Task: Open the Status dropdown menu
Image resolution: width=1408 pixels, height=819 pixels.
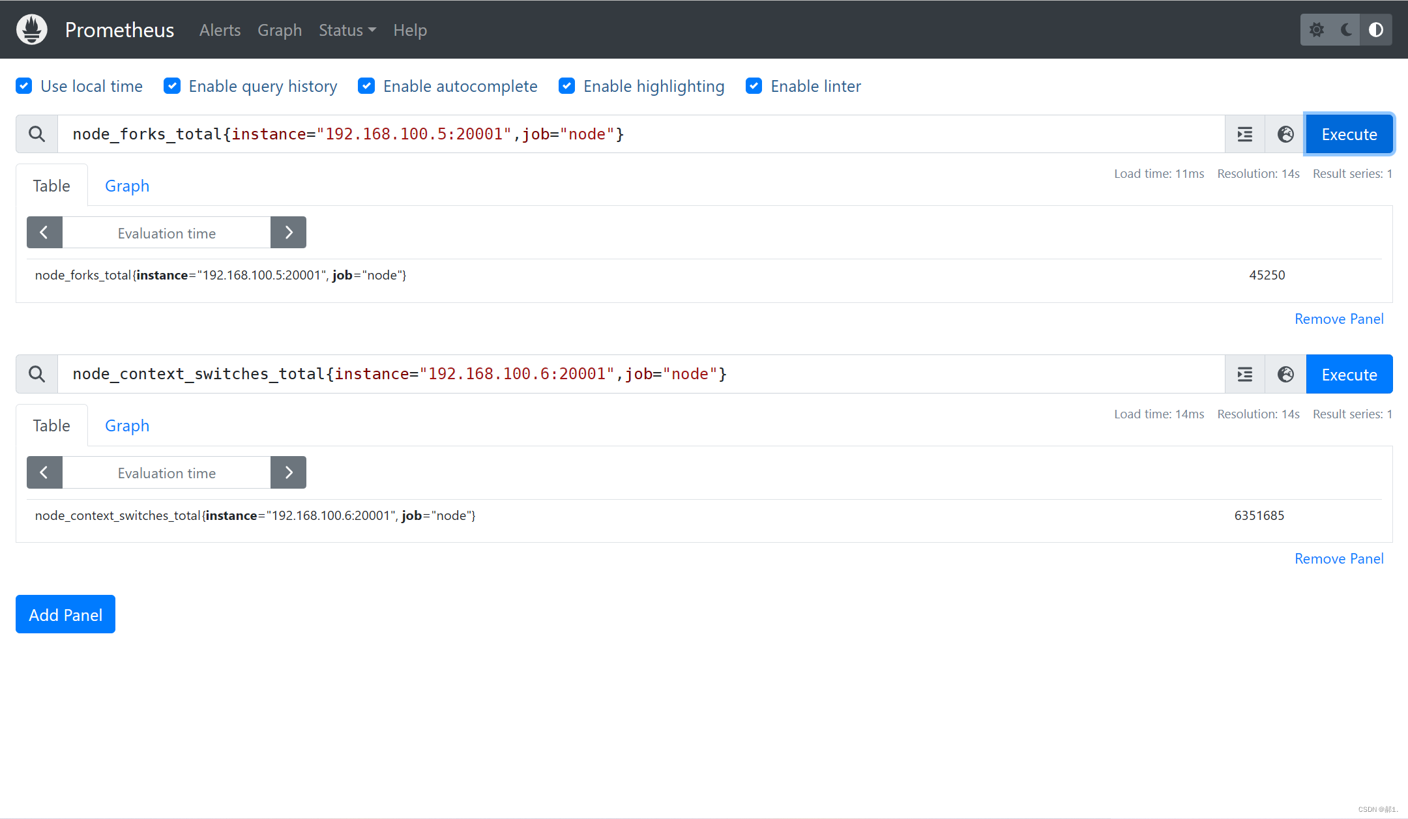Action: pyautogui.click(x=347, y=30)
